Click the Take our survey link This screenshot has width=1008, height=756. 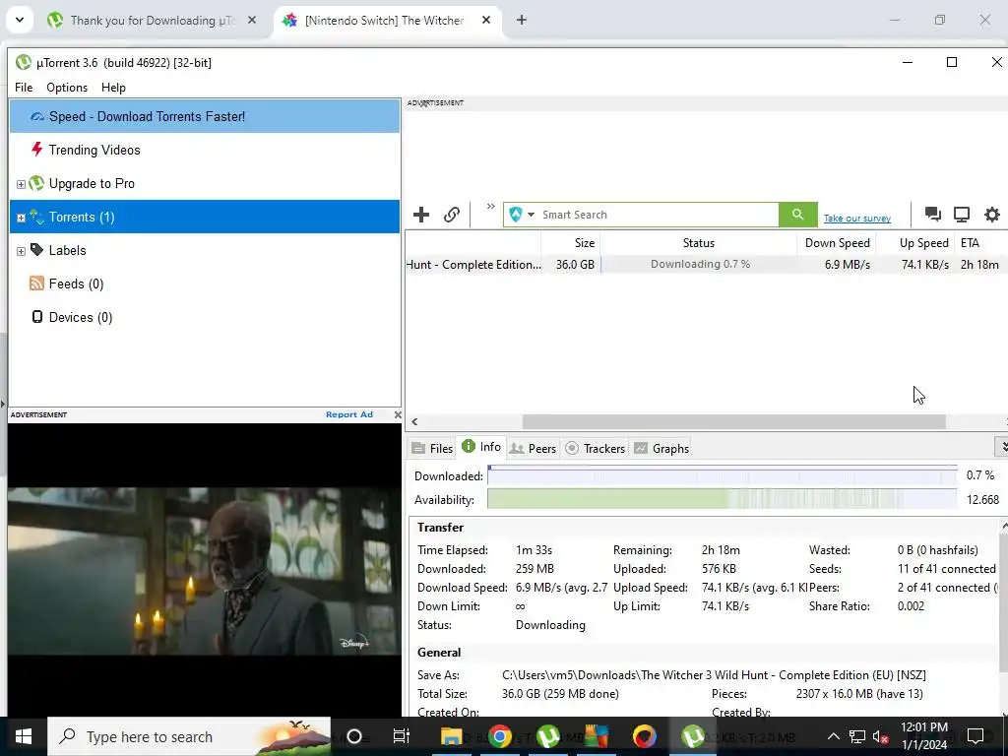pyautogui.click(x=857, y=219)
